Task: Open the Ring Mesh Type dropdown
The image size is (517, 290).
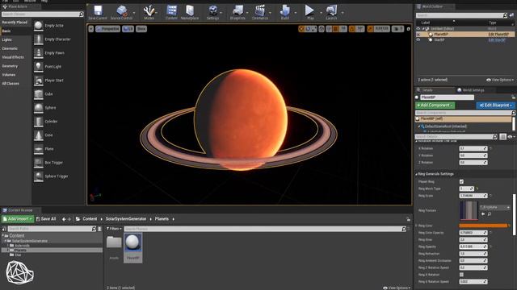Action: tap(467, 188)
